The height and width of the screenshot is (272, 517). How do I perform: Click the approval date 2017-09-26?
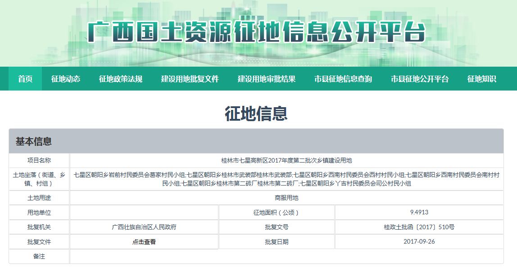coord(419,242)
